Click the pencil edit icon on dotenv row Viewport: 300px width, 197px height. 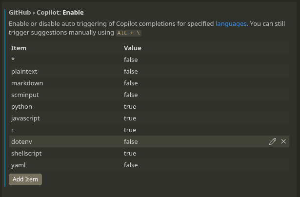272,141
